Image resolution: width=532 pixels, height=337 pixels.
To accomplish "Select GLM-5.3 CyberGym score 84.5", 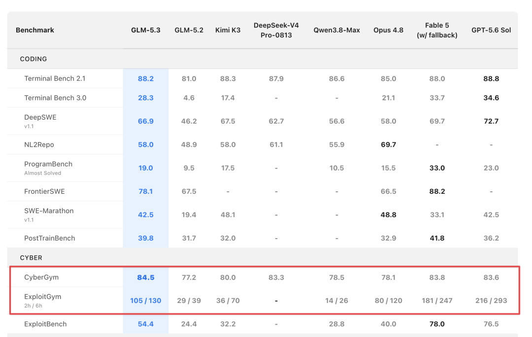I will [x=145, y=277].
